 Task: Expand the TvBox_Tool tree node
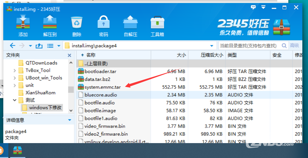15,70
